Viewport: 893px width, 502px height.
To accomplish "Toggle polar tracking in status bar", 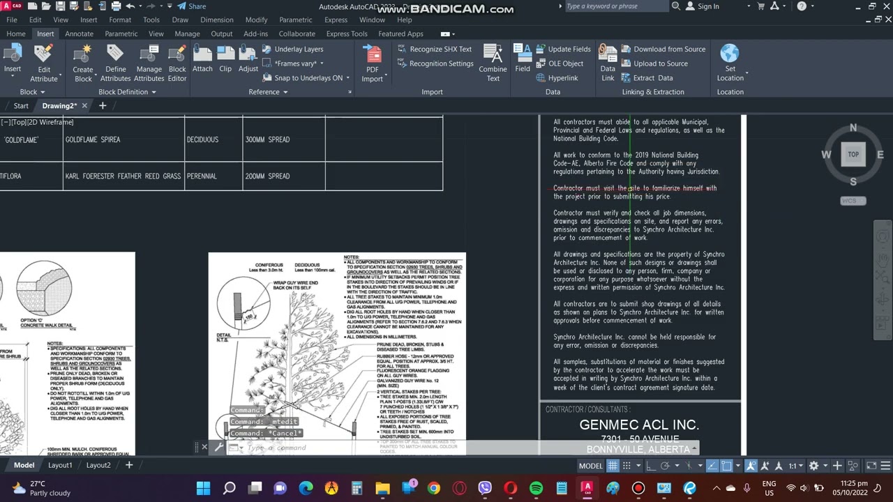I will (666, 466).
